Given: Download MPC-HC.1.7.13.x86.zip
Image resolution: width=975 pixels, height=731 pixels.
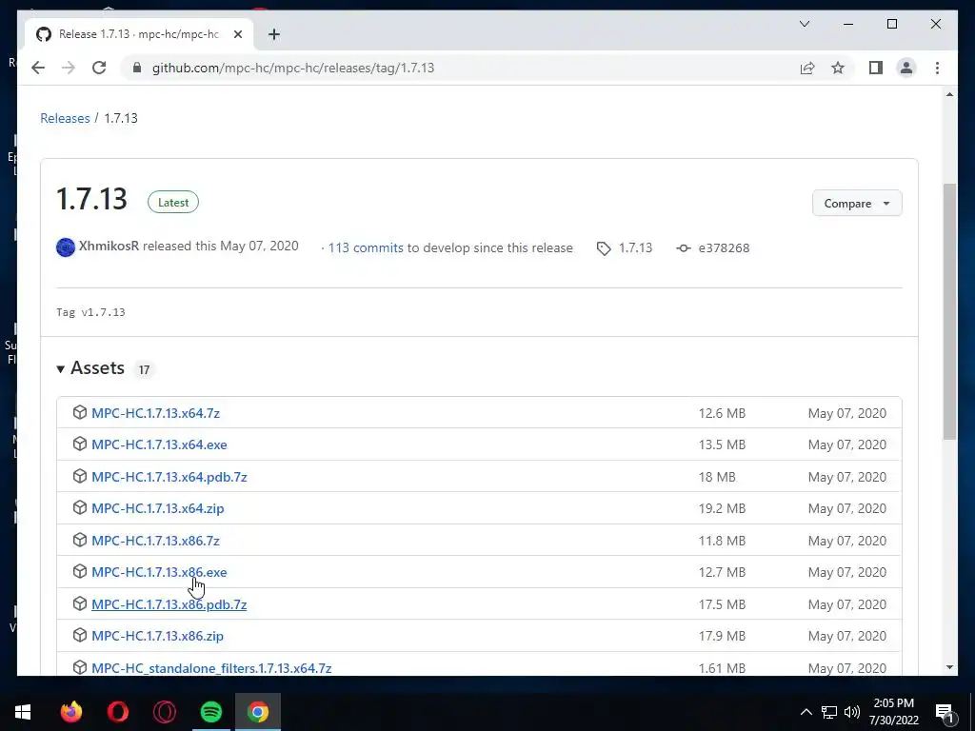Looking at the screenshot, I should (x=157, y=636).
